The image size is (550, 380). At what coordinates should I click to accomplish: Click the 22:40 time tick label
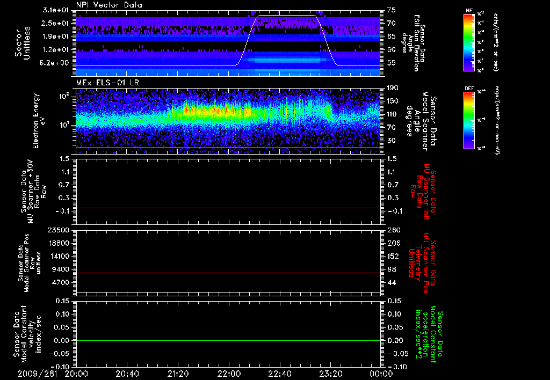pos(280,374)
